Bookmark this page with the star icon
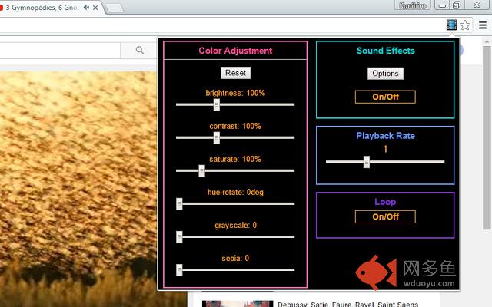The image size is (492, 307). pos(465,25)
